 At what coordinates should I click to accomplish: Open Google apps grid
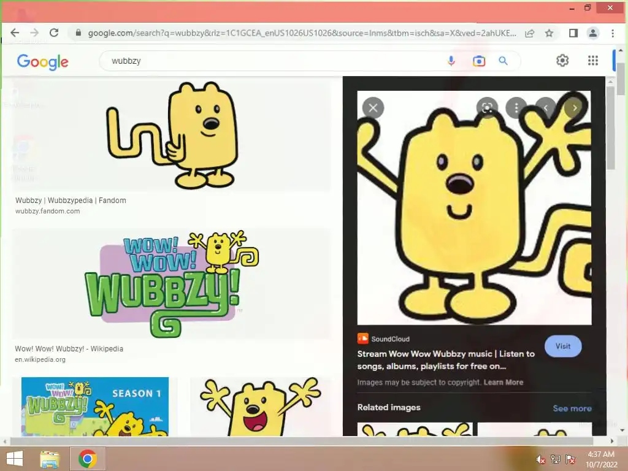coord(593,61)
